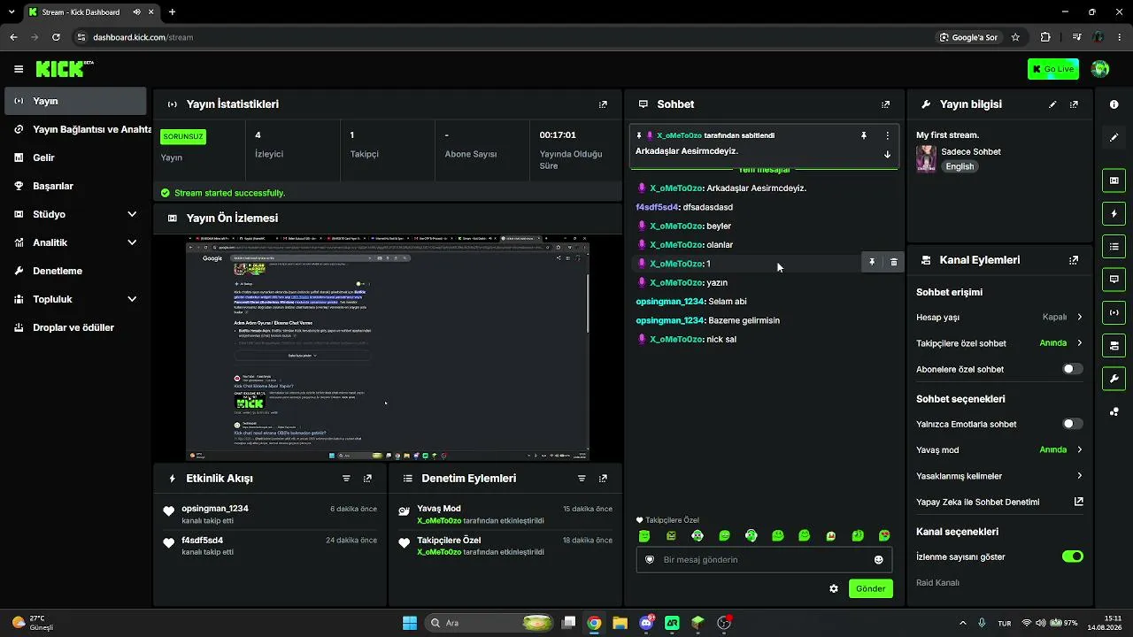Collapse the pinned message with the down arrow
The image size is (1133, 637).
tap(887, 154)
